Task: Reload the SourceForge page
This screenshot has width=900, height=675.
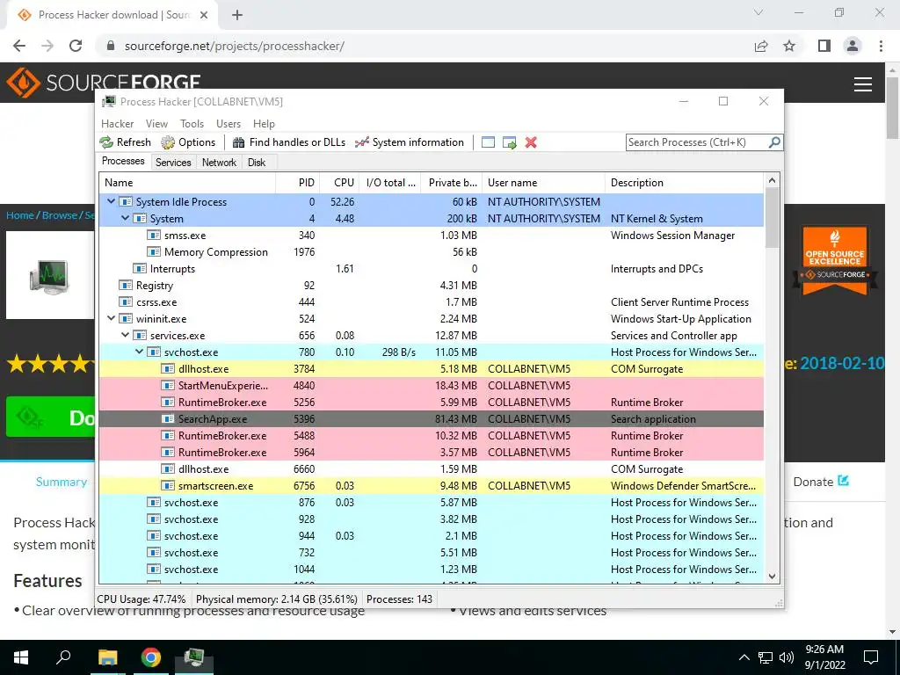Action: (76, 46)
